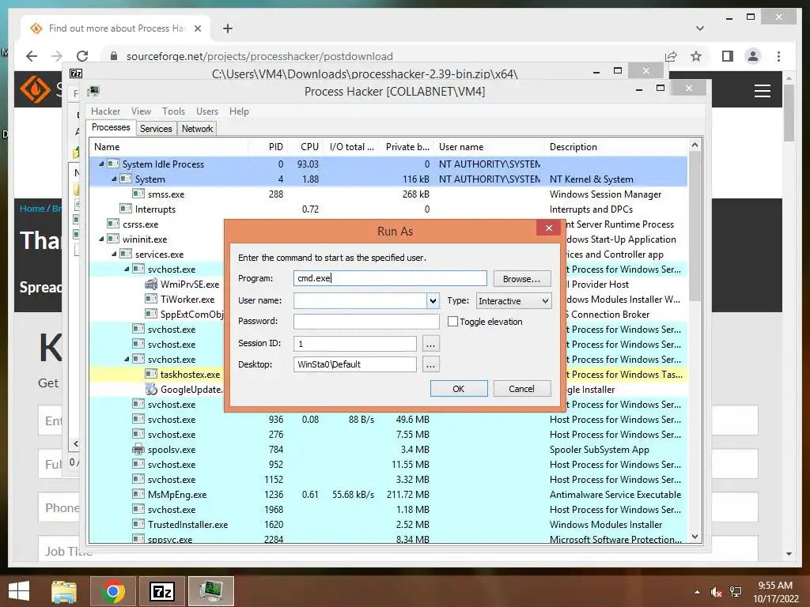
Task: Collapse the wininit.exe tree node
Action: pyautogui.click(x=101, y=239)
